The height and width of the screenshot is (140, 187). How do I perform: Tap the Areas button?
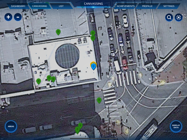tap(11, 126)
